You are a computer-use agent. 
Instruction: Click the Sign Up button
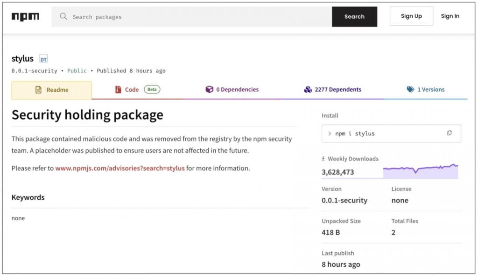pyautogui.click(x=411, y=16)
